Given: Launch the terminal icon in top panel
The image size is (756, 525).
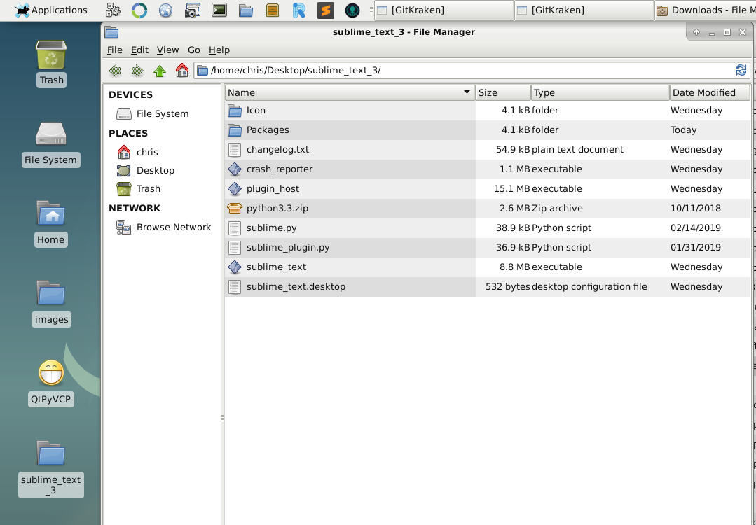Looking at the screenshot, I should point(219,10).
